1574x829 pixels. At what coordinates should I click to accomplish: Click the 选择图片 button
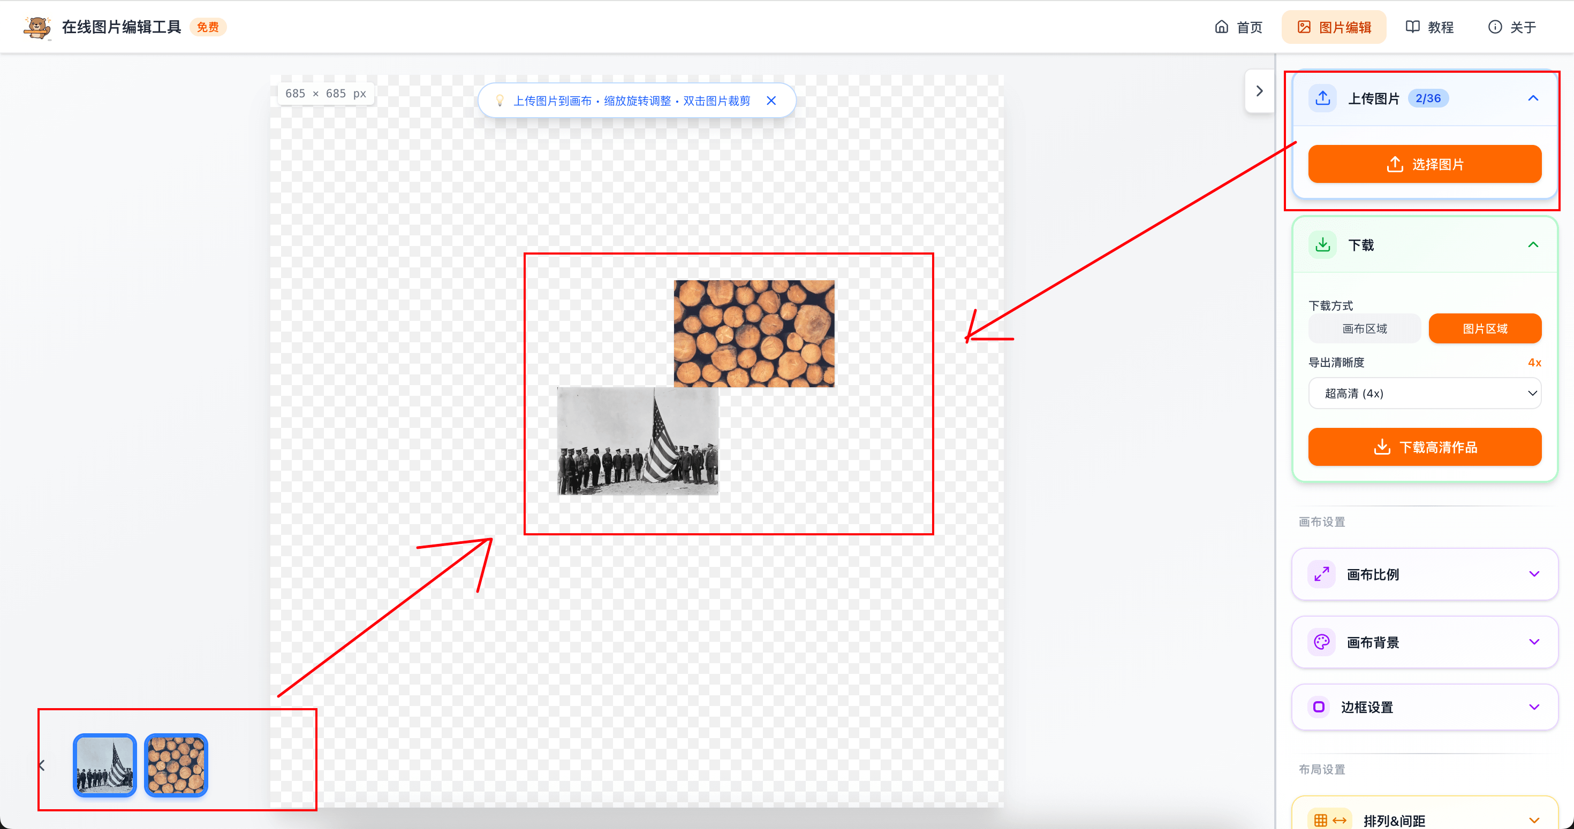1424,164
